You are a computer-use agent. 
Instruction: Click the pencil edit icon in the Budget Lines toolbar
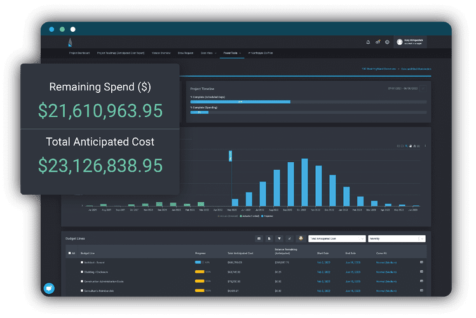pos(289,238)
